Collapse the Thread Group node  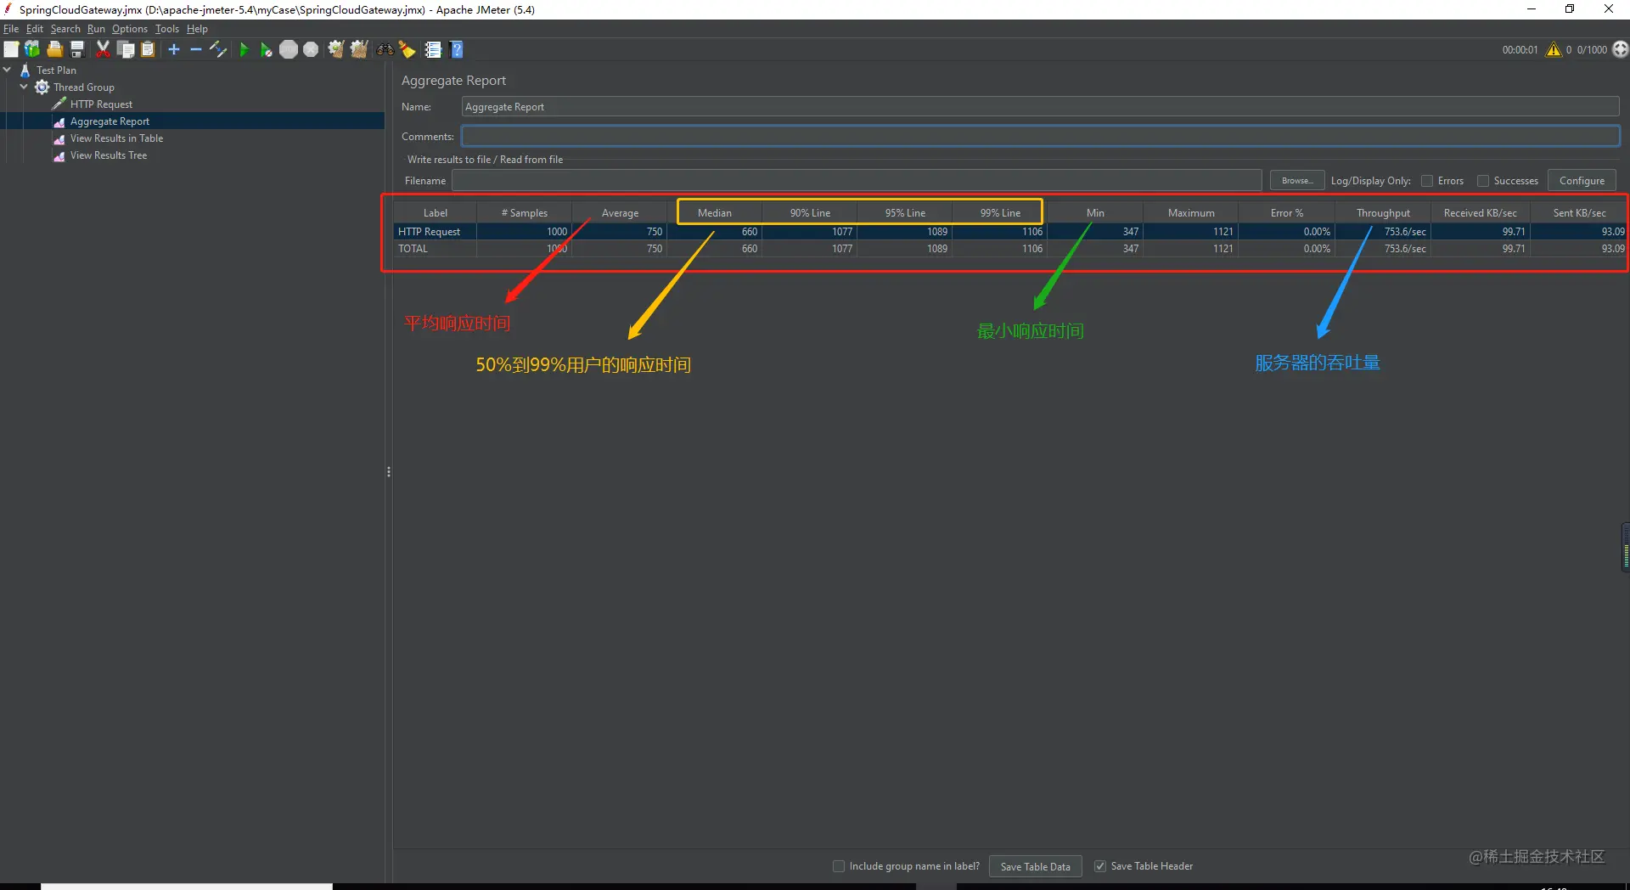[x=24, y=87]
